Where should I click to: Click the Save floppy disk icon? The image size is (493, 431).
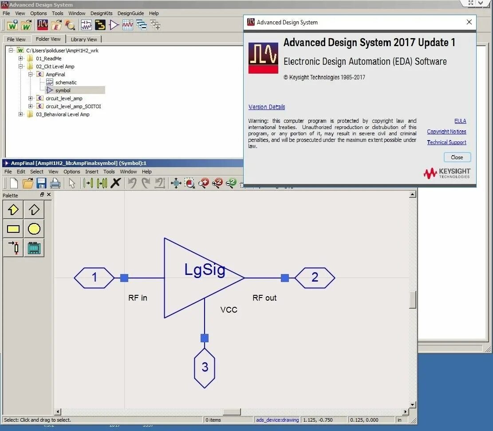42,183
